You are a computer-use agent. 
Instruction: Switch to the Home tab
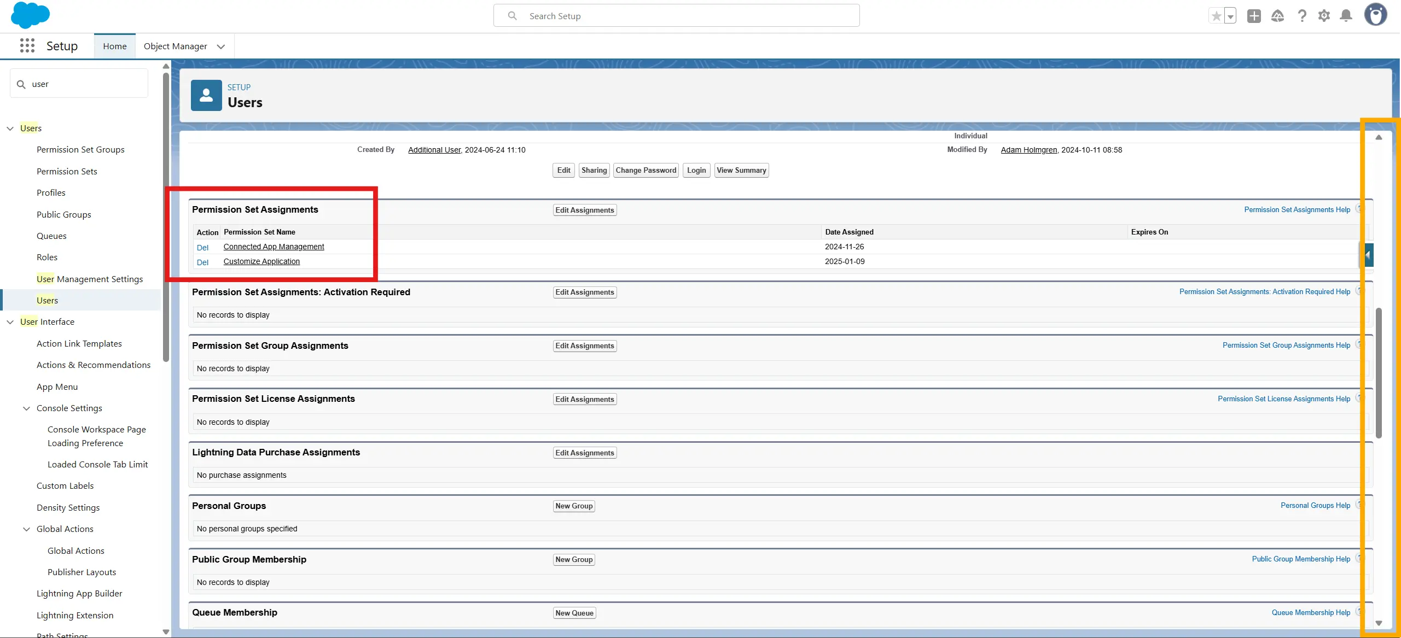point(114,46)
